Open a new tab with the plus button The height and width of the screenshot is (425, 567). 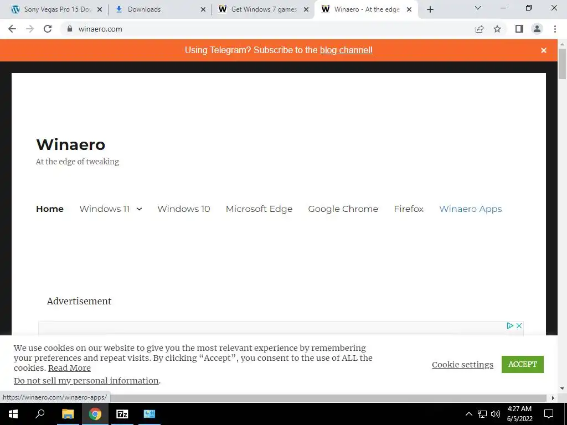(430, 10)
